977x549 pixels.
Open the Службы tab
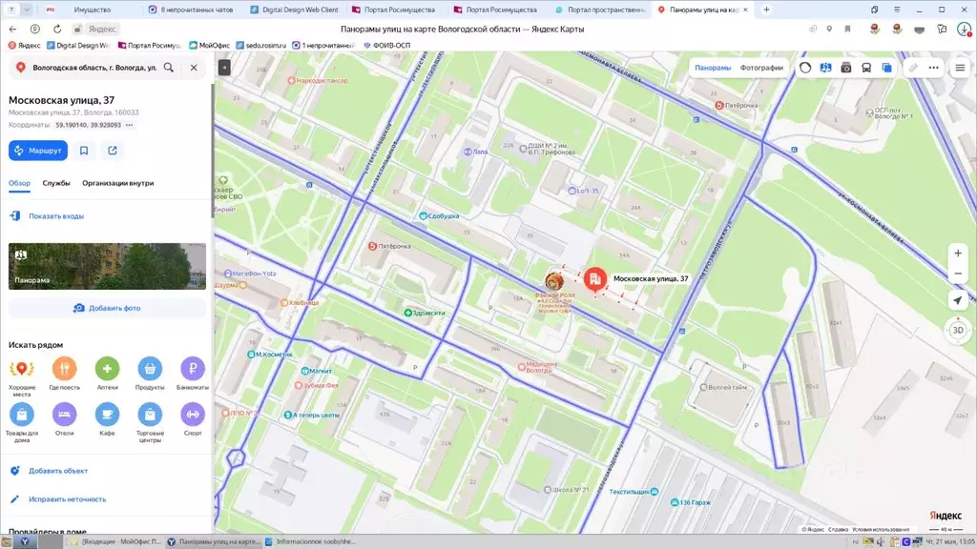[56, 183]
